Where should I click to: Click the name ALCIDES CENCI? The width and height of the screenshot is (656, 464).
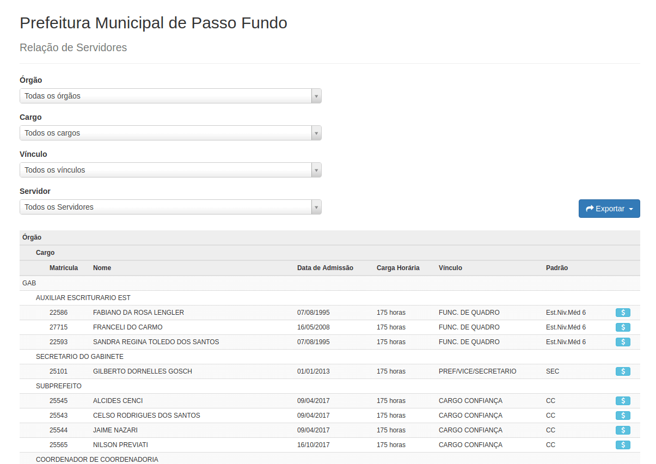point(118,401)
